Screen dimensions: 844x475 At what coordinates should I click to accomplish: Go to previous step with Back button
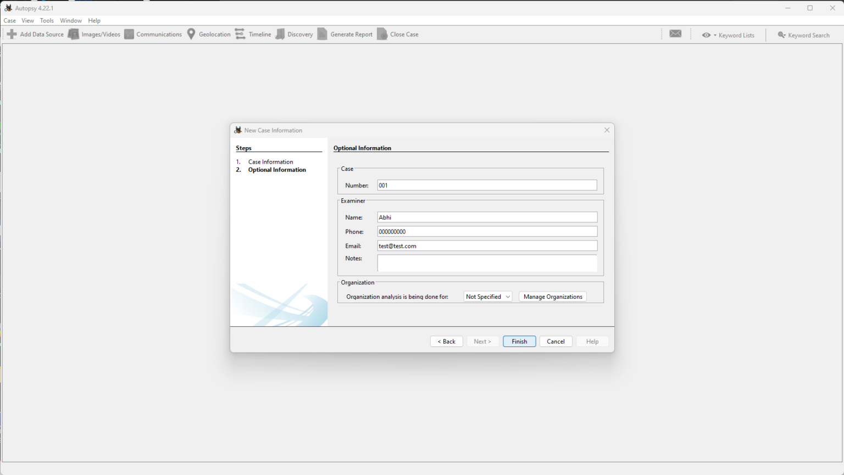[446, 342]
